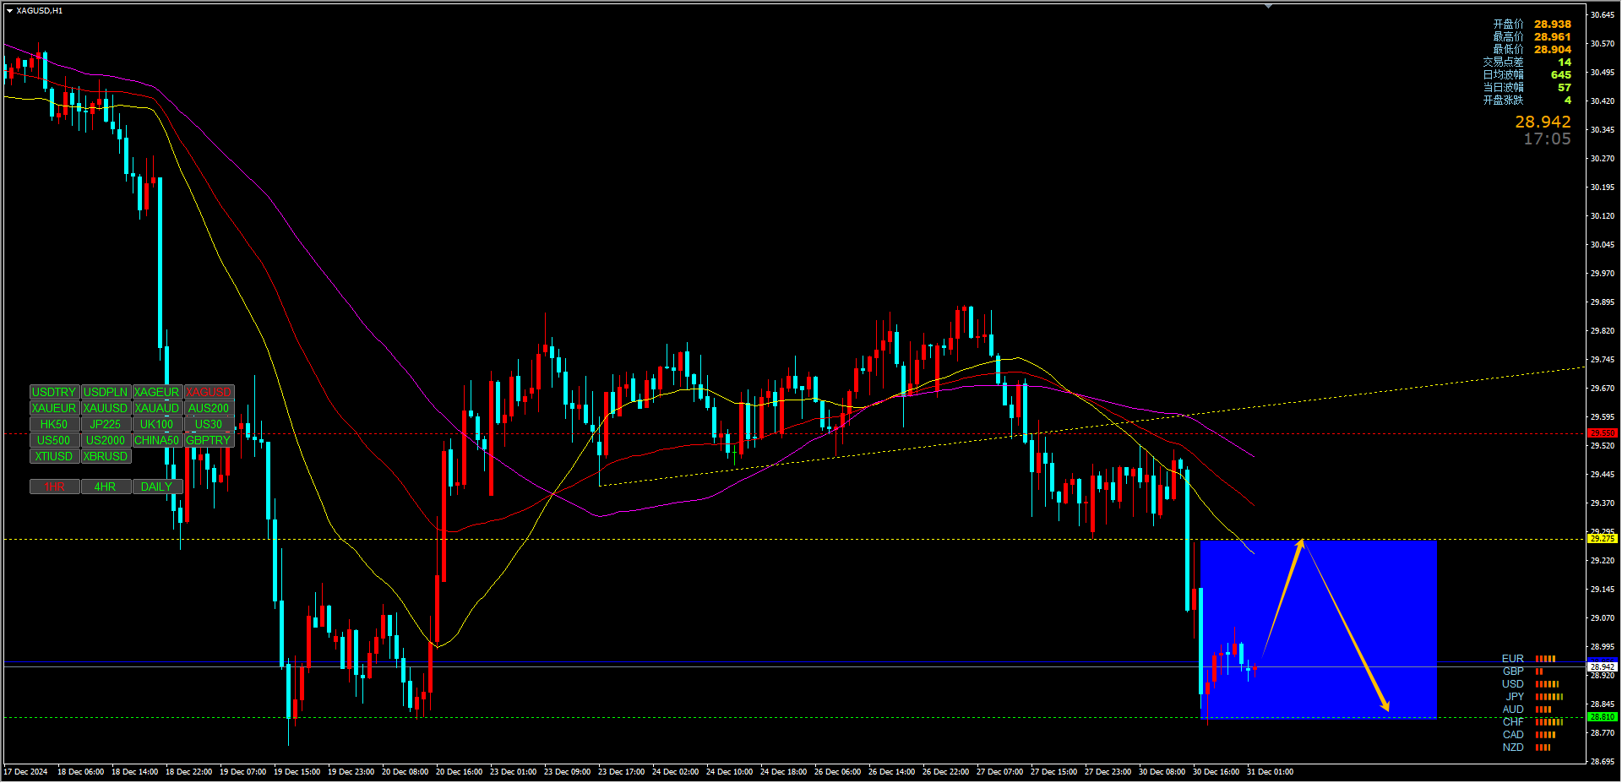This screenshot has height=783, width=1622.
Task: Click the GBP currency strength meter
Action: coord(1539,672)
